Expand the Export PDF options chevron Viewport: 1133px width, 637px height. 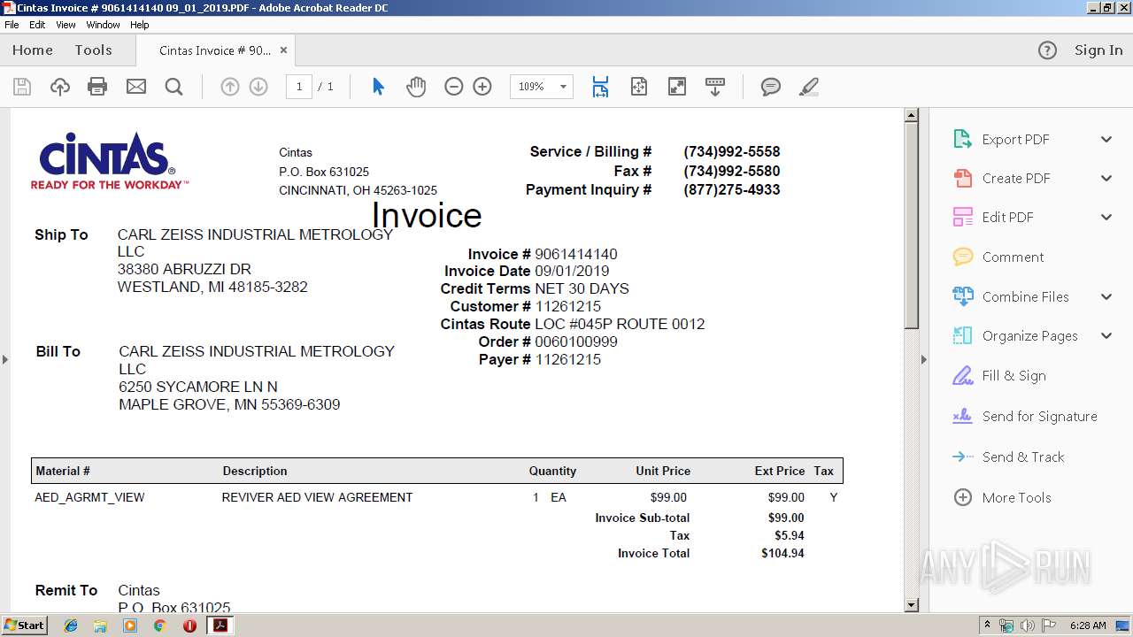tap(1106, 140)
